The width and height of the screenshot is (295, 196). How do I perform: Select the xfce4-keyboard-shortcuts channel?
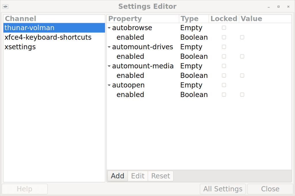[48, 37]
